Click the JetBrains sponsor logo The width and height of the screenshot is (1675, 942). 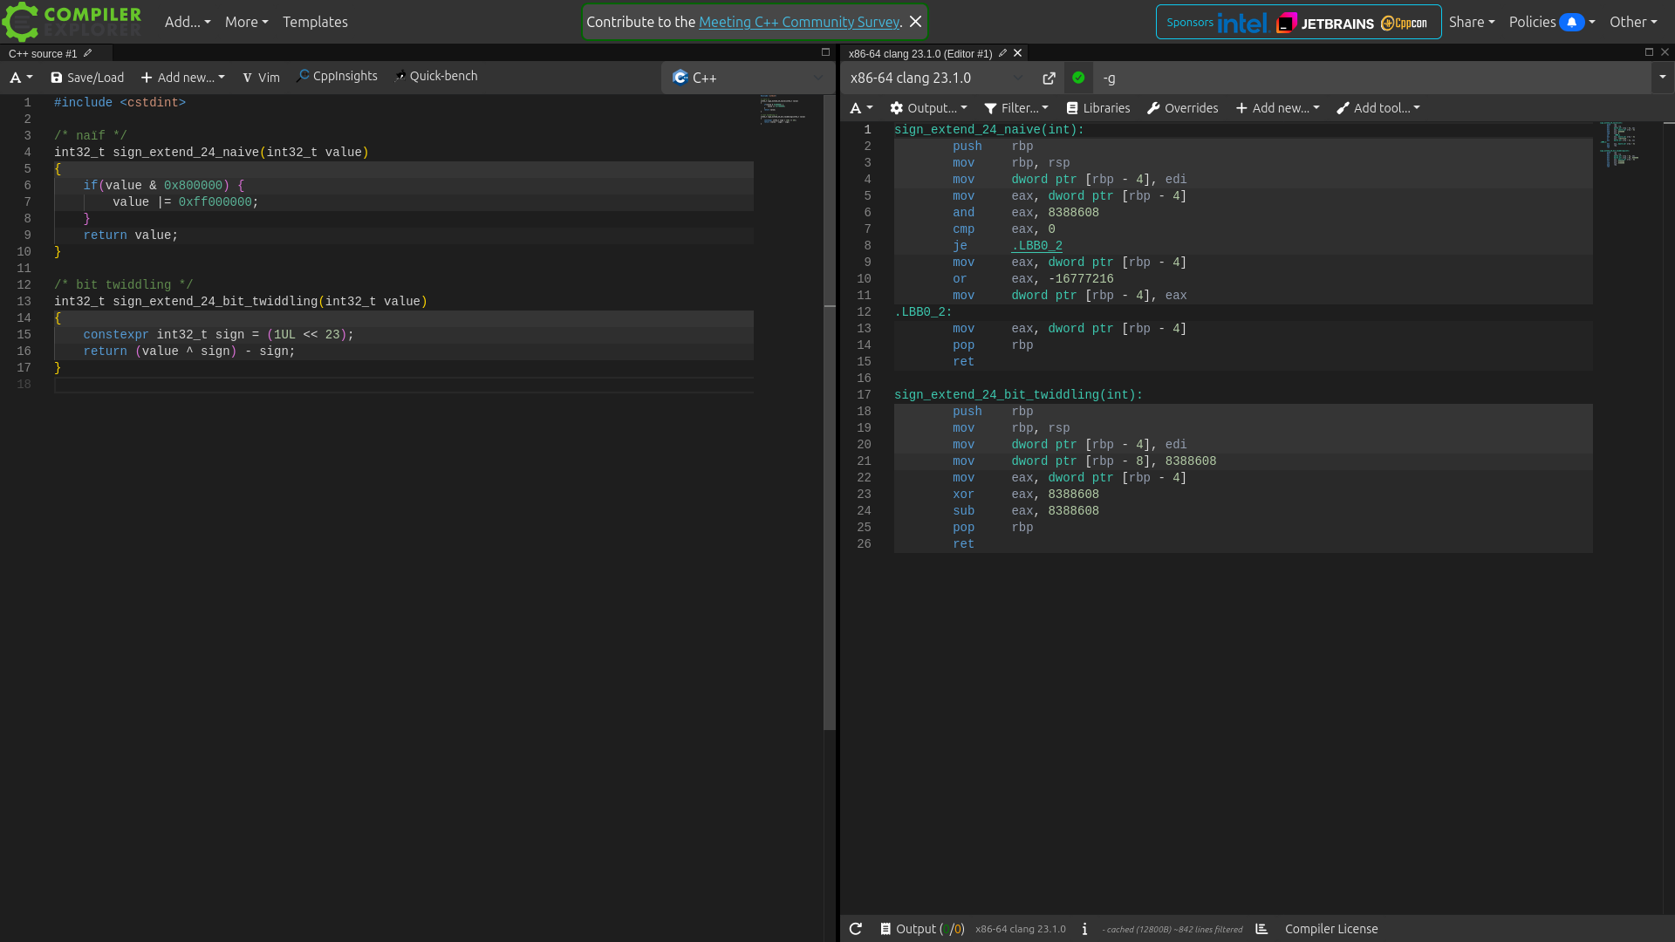(1325, 23)
